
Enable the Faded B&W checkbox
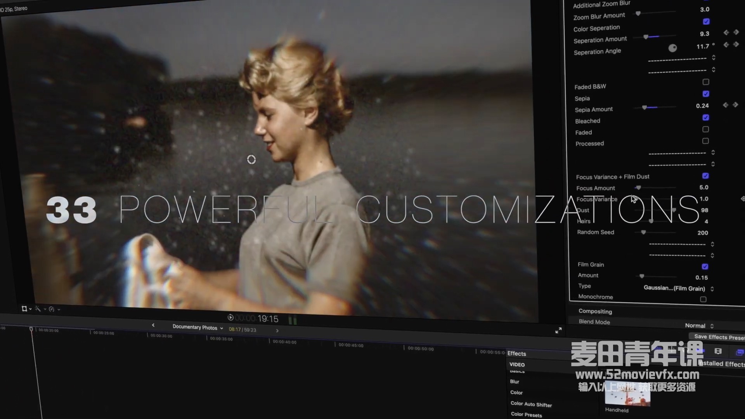[x=706, y=82]
